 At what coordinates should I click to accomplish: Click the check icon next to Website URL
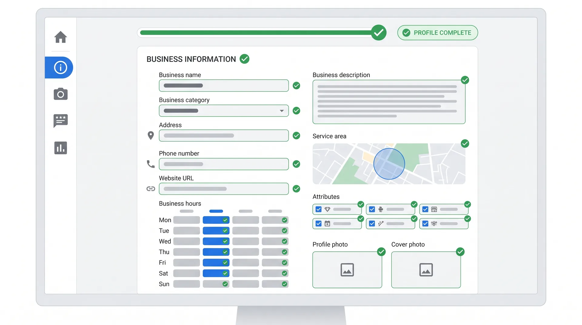(296, 189)
